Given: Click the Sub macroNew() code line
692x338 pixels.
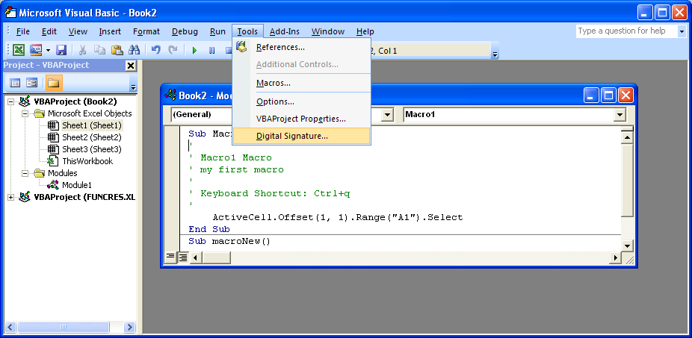Looking at the screenshot, I should click(229, 241).
